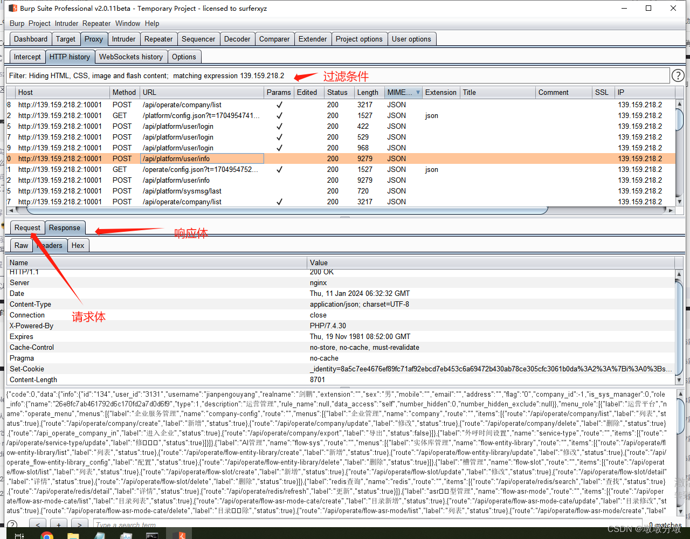Select the Set-Cookie header row

pos(341,369)
